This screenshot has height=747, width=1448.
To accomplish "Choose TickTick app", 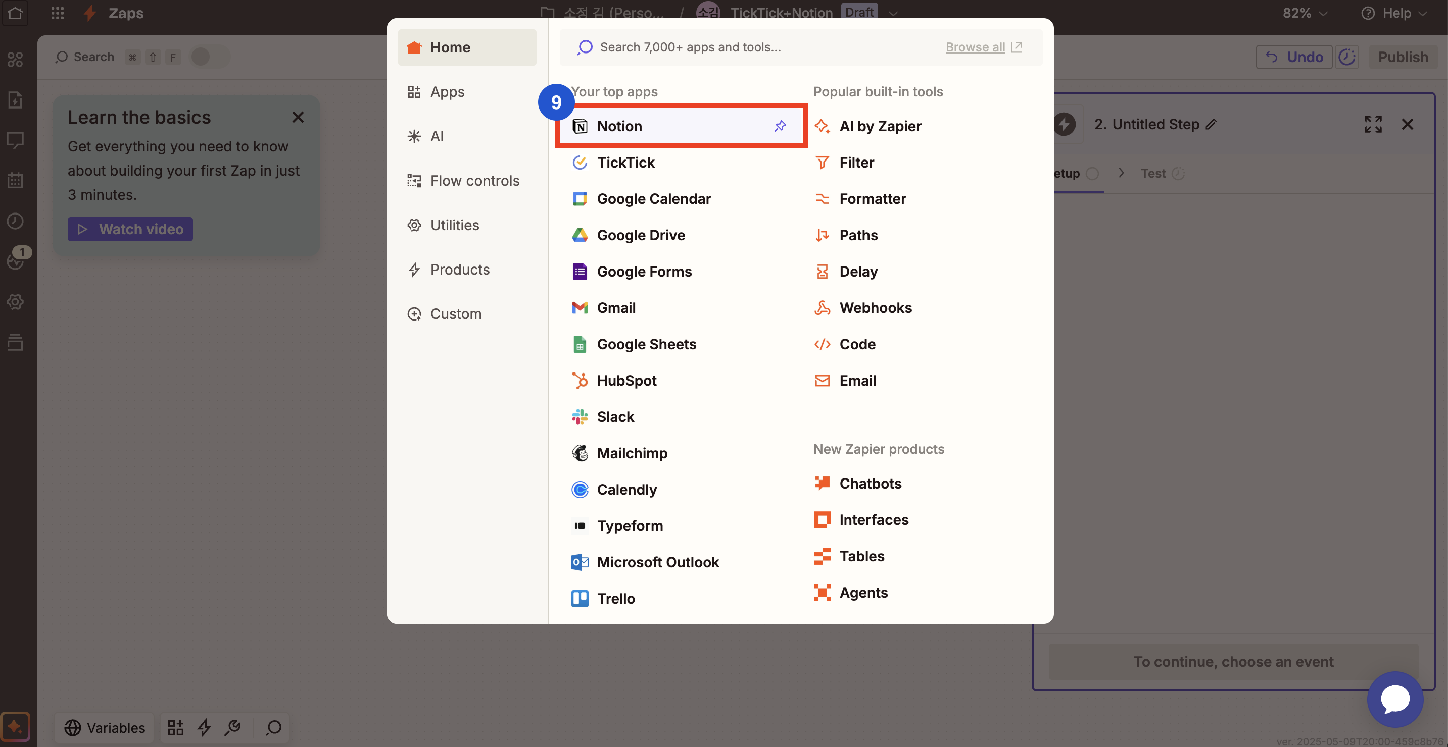I will [680, 163].
